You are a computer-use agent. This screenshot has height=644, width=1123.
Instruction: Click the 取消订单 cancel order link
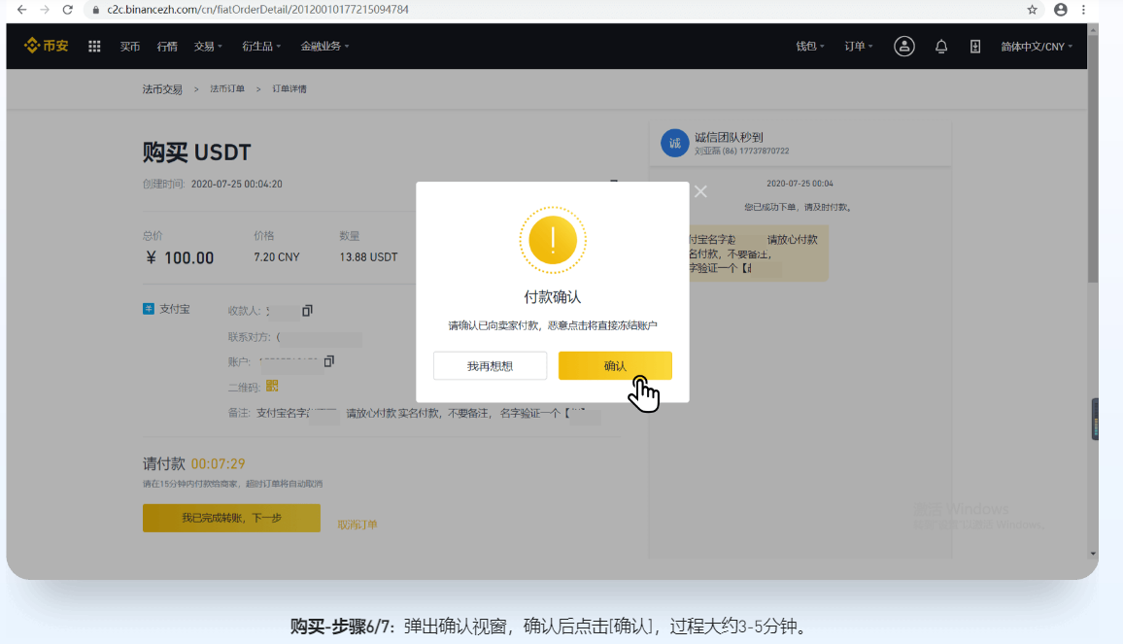coord(357,525)
